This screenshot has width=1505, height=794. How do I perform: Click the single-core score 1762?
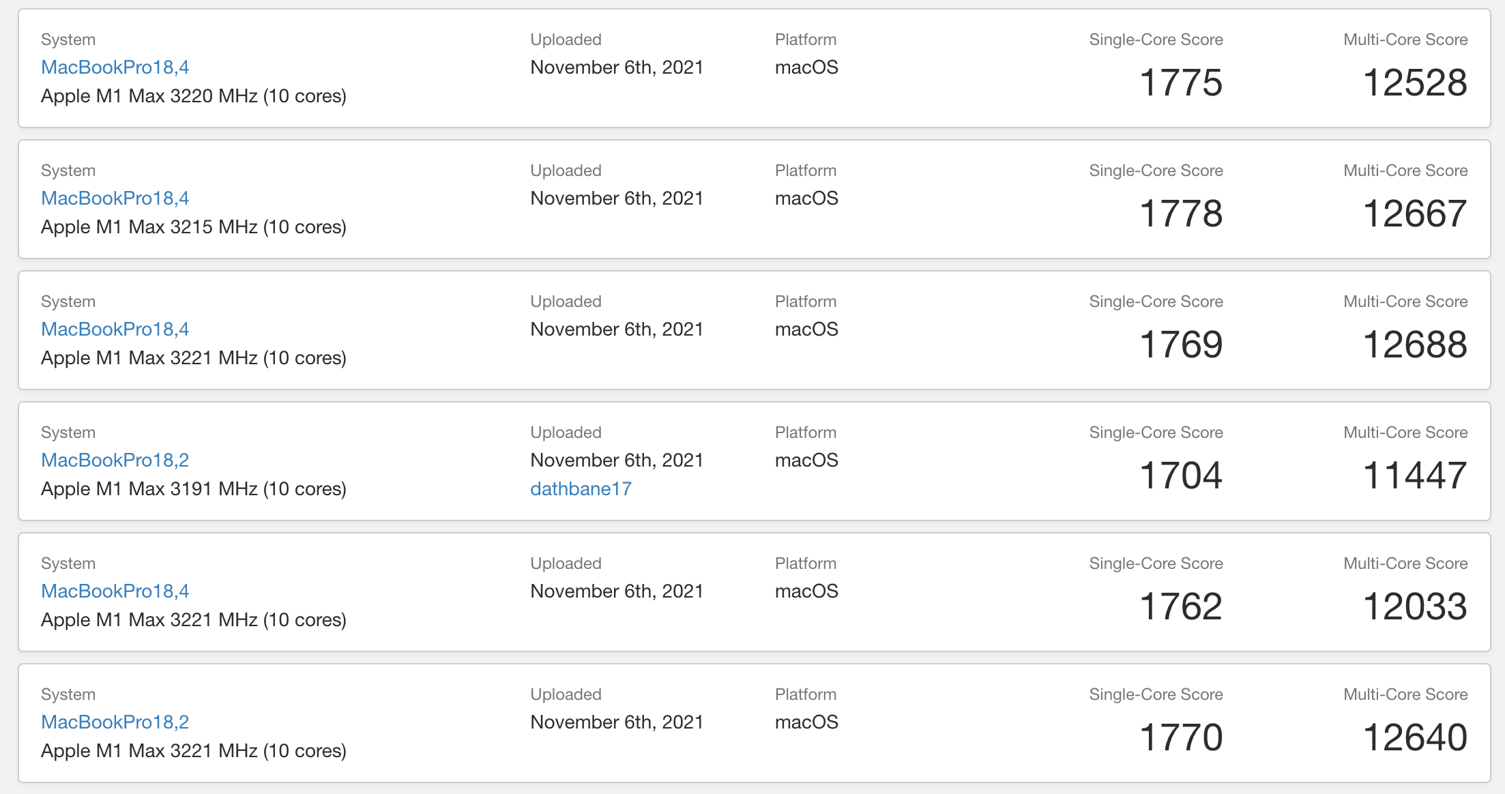tap(1181, 606)
